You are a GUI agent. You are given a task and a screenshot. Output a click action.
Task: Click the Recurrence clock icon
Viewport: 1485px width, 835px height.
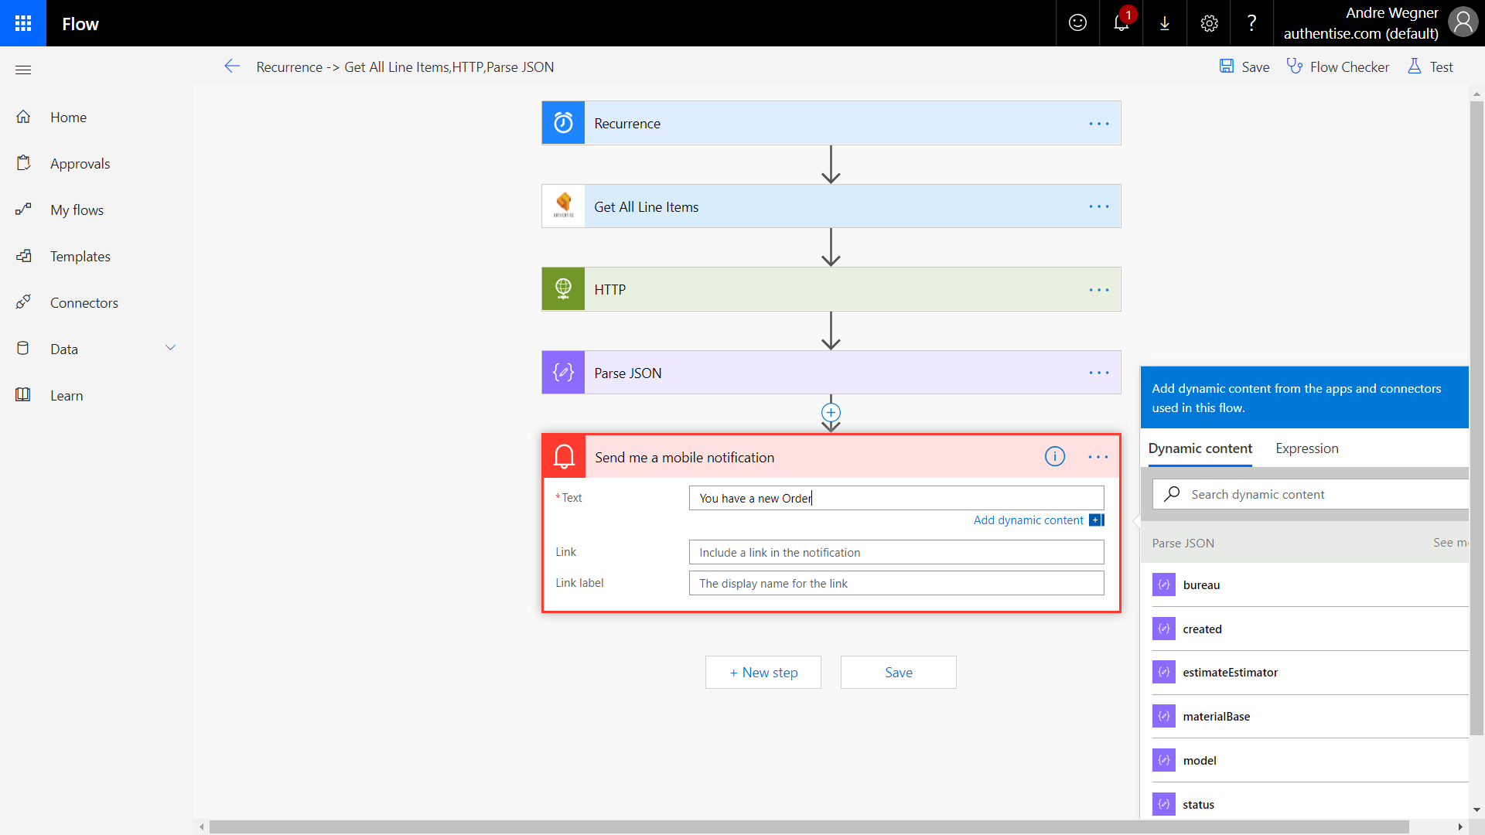pos(563,123)
